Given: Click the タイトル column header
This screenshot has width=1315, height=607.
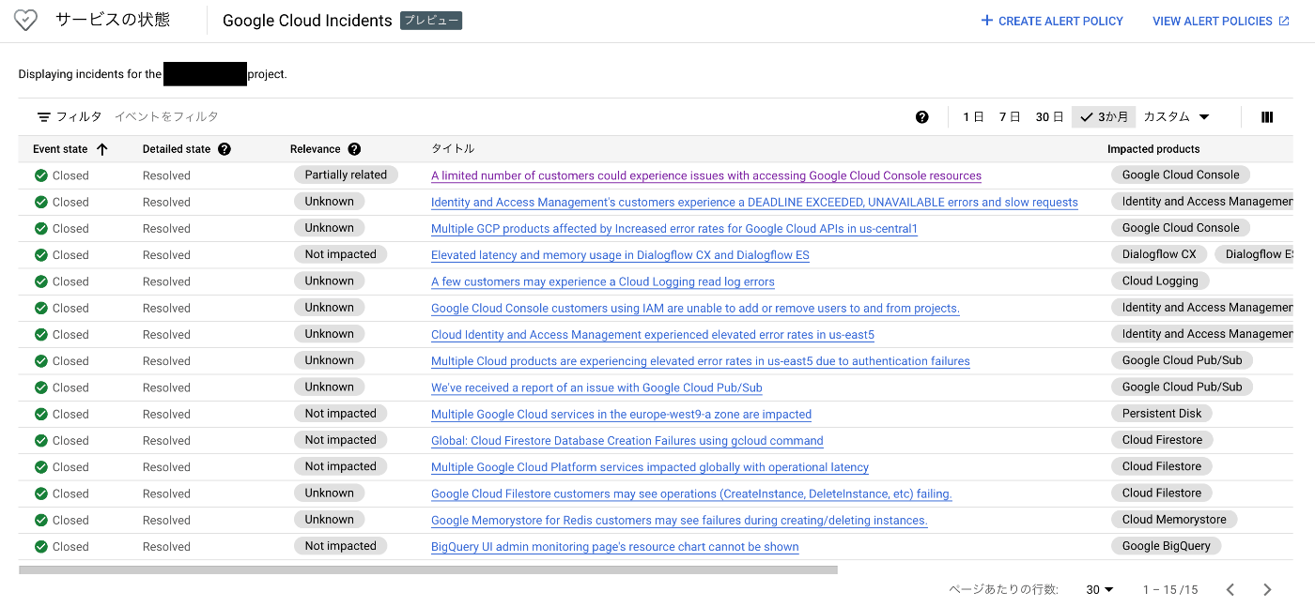Looking at the screenshot, I should pos(453,149).
